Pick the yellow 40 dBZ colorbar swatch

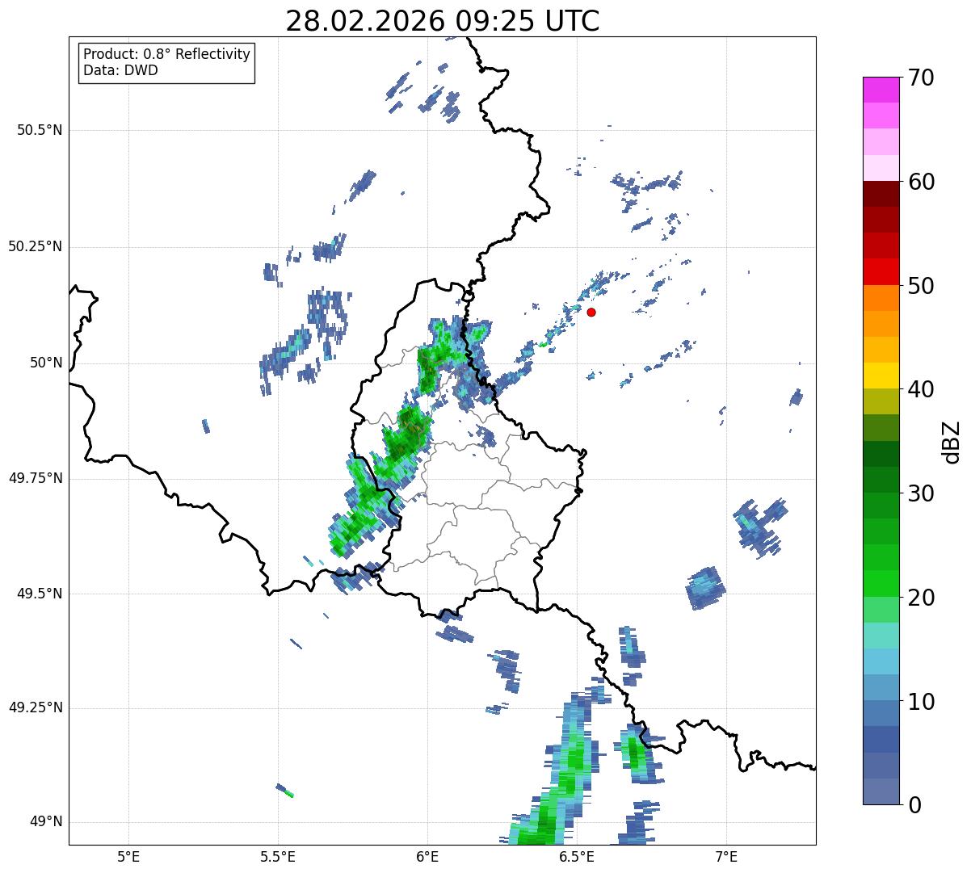881,376
